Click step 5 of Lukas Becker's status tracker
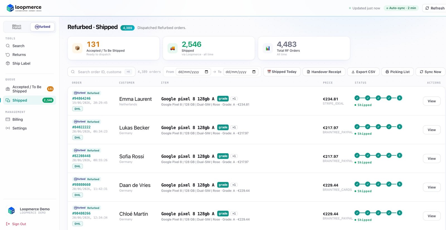 (x=399, y=126)
